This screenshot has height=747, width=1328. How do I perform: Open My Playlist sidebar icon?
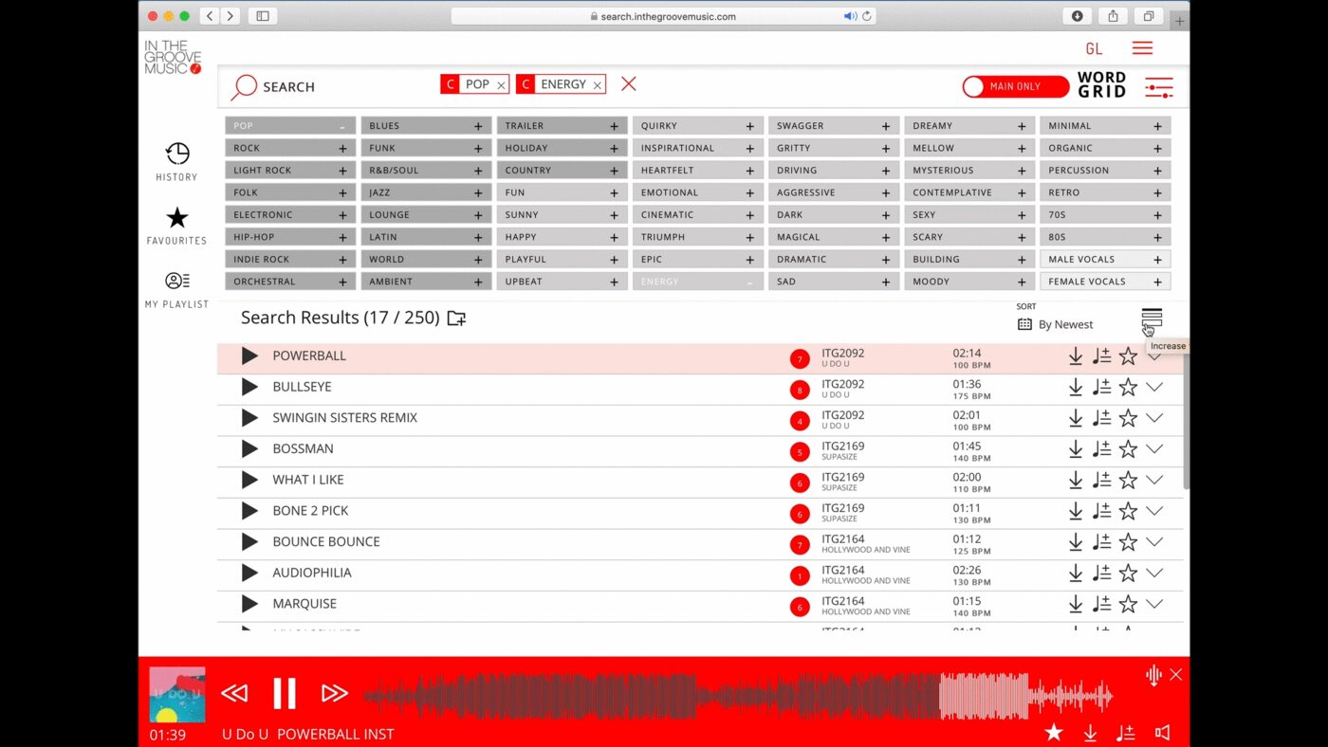(177, 281)
